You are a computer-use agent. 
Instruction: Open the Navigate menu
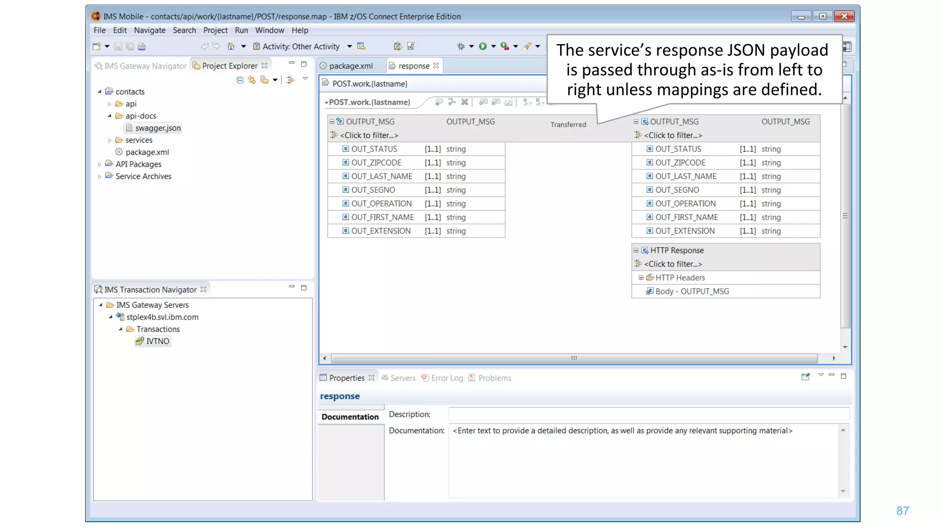click(x=150, y=30)
